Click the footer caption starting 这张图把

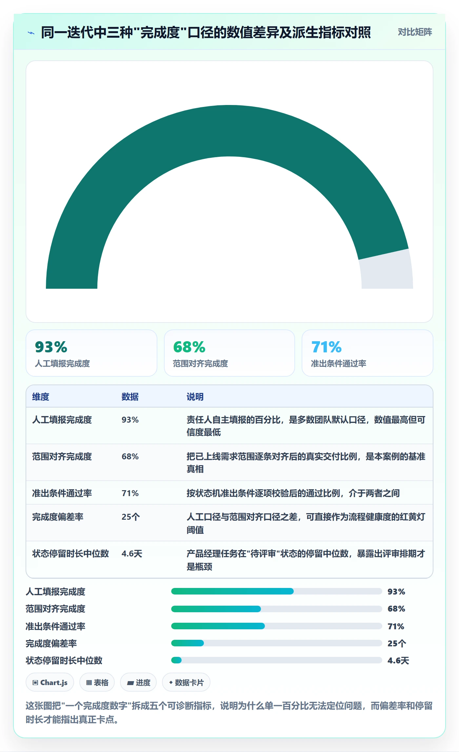(x=229, y=713)
